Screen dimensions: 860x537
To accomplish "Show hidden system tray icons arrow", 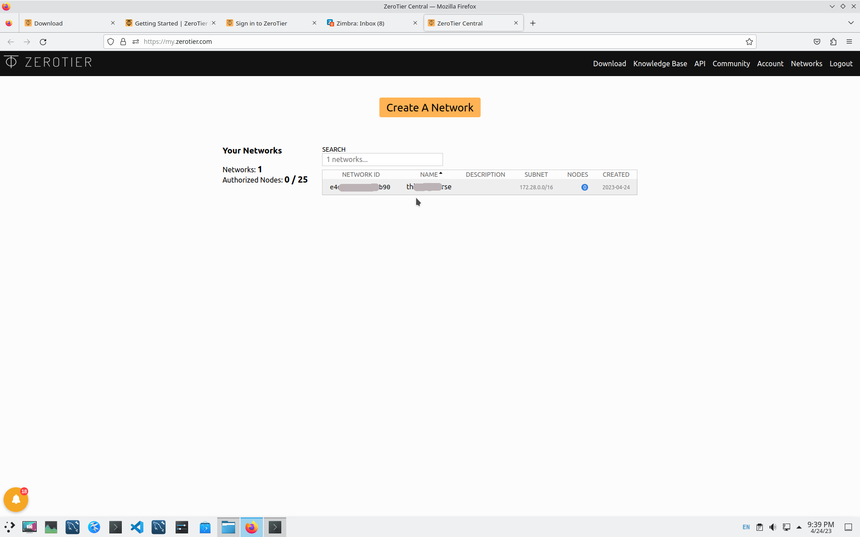I will coord(799,527).
